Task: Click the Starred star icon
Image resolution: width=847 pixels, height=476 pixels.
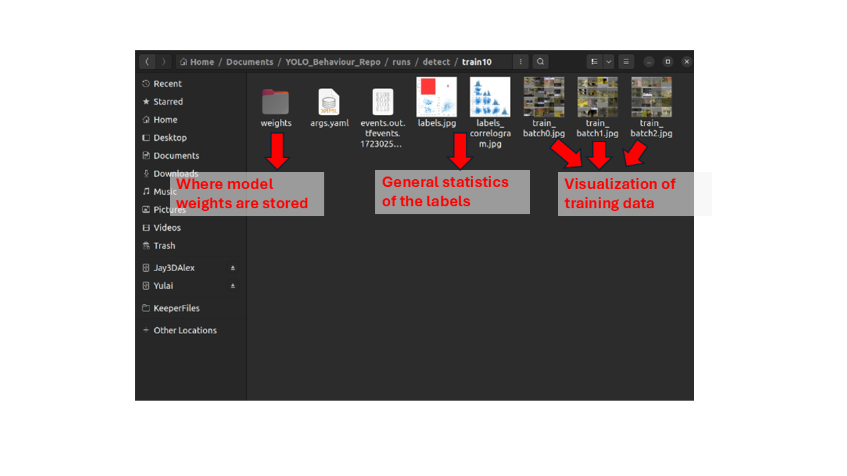Action: pyautogui.click(x=146, y=102)
